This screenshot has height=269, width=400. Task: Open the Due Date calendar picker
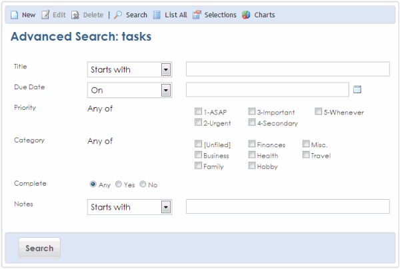(x=357, y=89)
